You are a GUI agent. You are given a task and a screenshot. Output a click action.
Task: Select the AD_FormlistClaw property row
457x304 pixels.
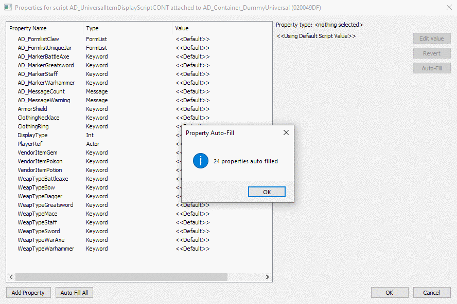click(38, 39)
